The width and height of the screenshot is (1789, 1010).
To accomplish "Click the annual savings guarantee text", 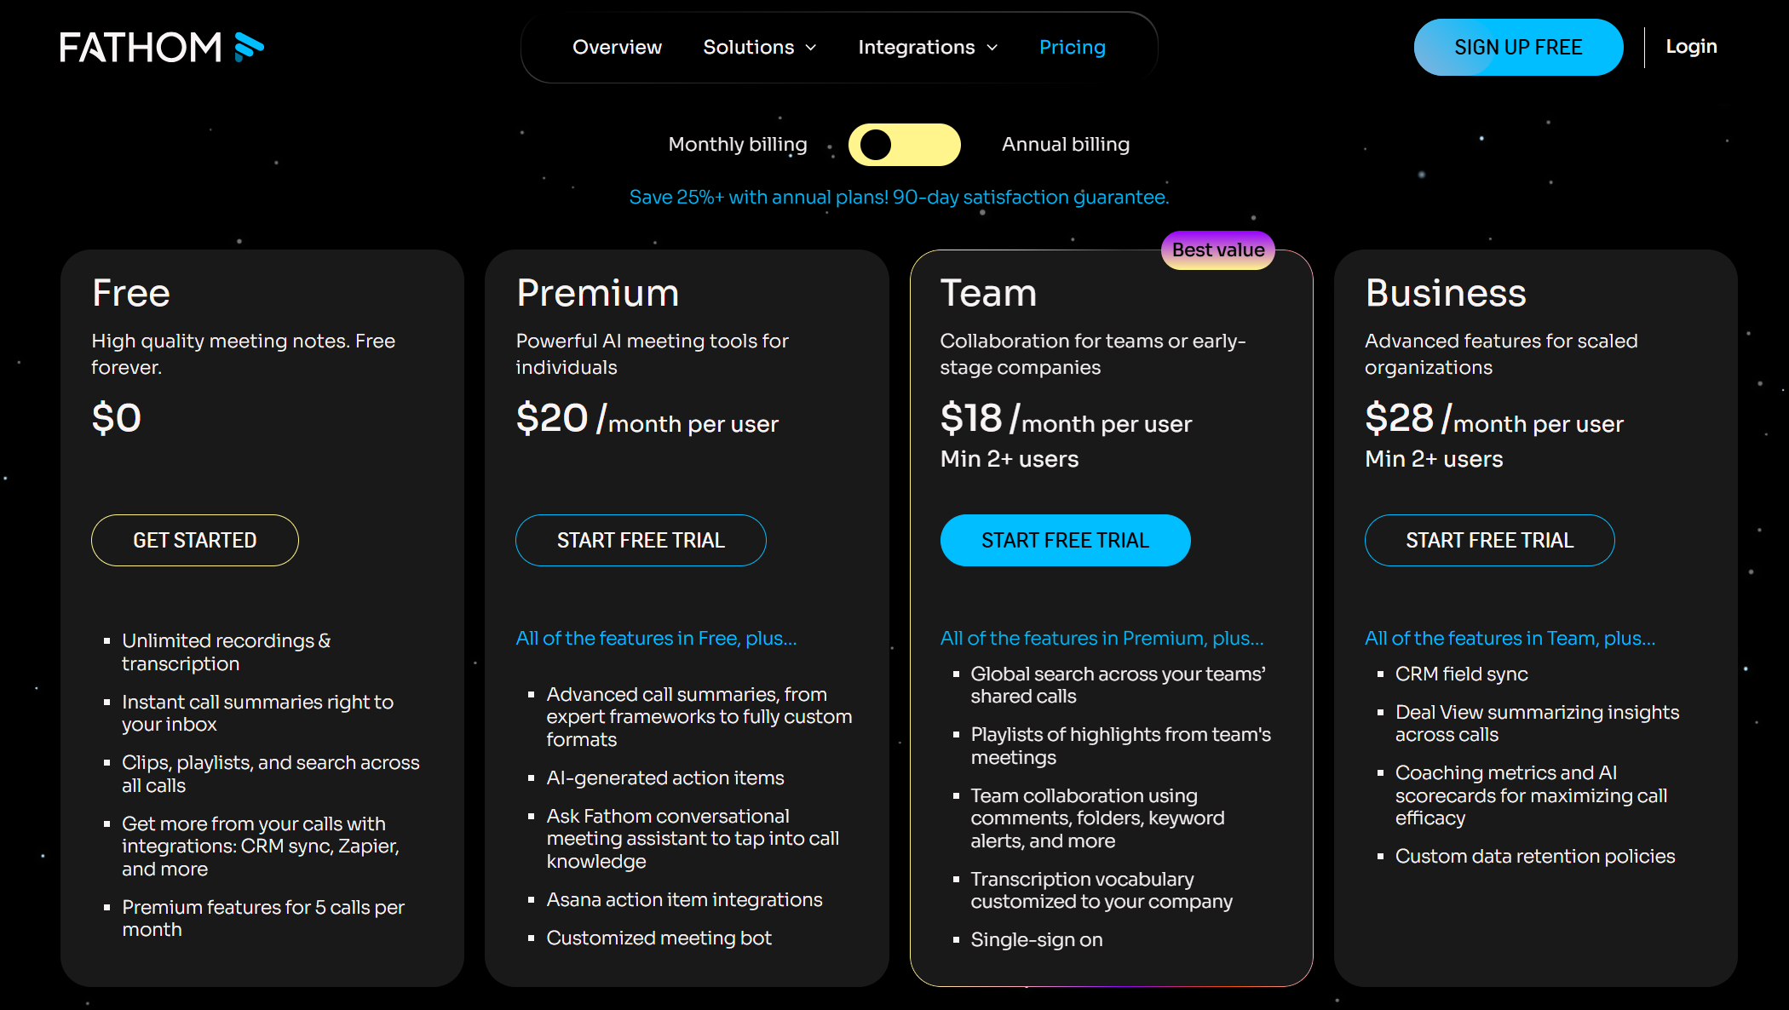I will [899, 198].
